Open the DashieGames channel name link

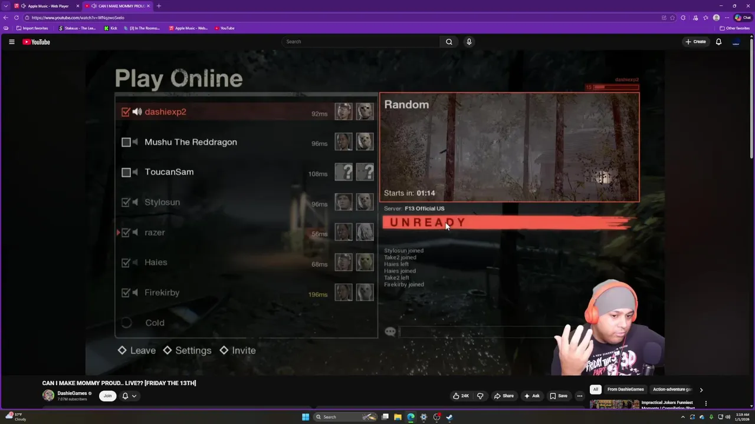tap(72, 393)
